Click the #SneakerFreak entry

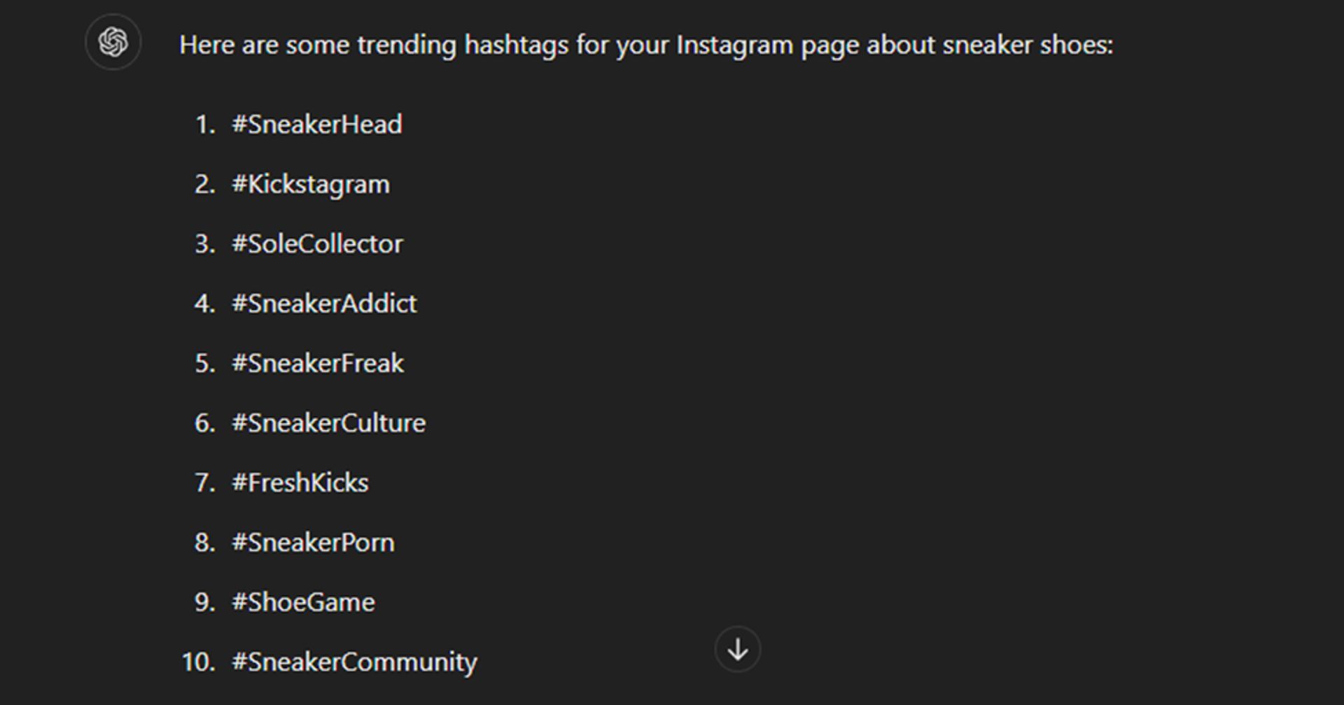click(318, 364)
